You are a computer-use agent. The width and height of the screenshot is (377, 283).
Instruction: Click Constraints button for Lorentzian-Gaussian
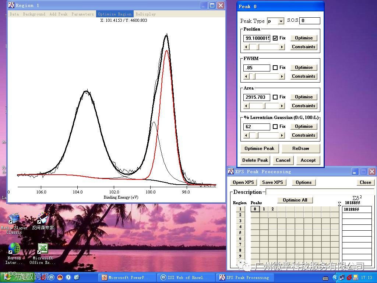pos(304,135)
